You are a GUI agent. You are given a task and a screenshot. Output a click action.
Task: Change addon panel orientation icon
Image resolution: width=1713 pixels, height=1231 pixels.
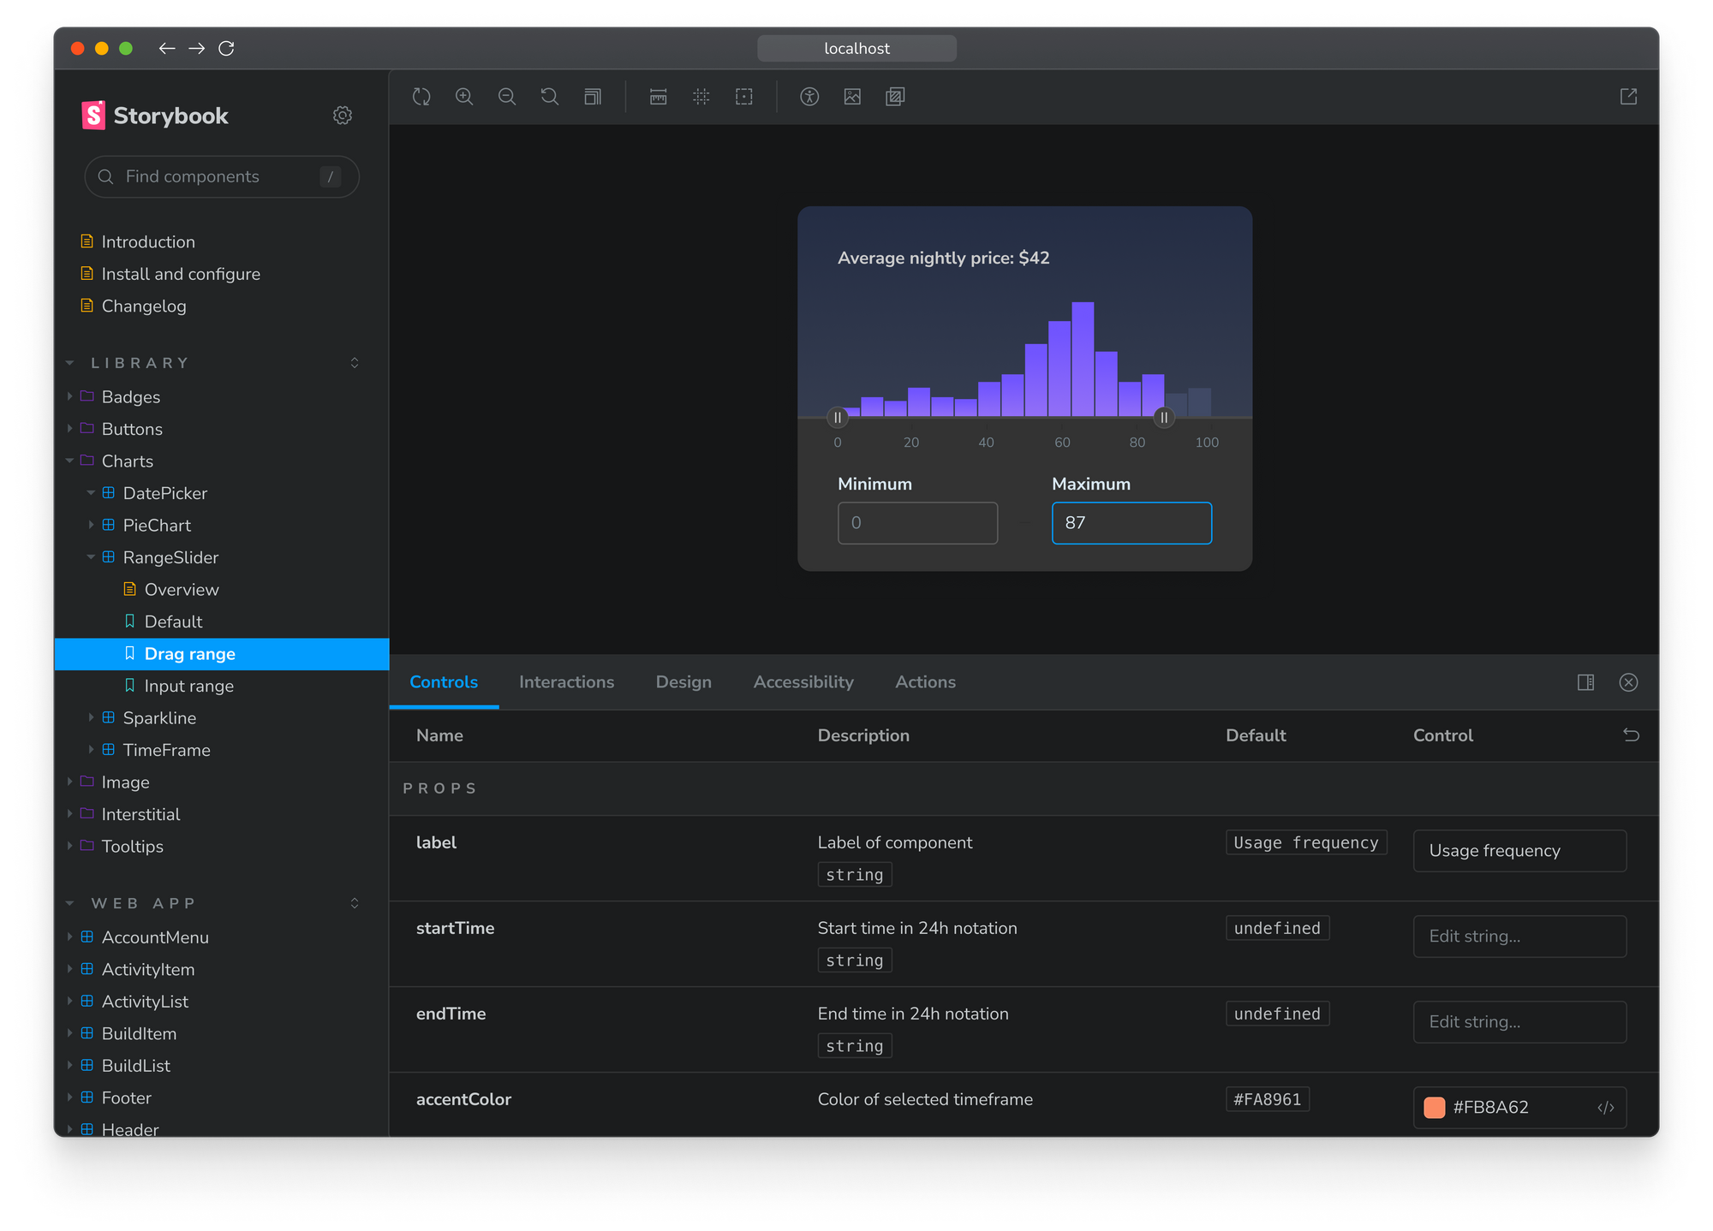point(1585,682)
